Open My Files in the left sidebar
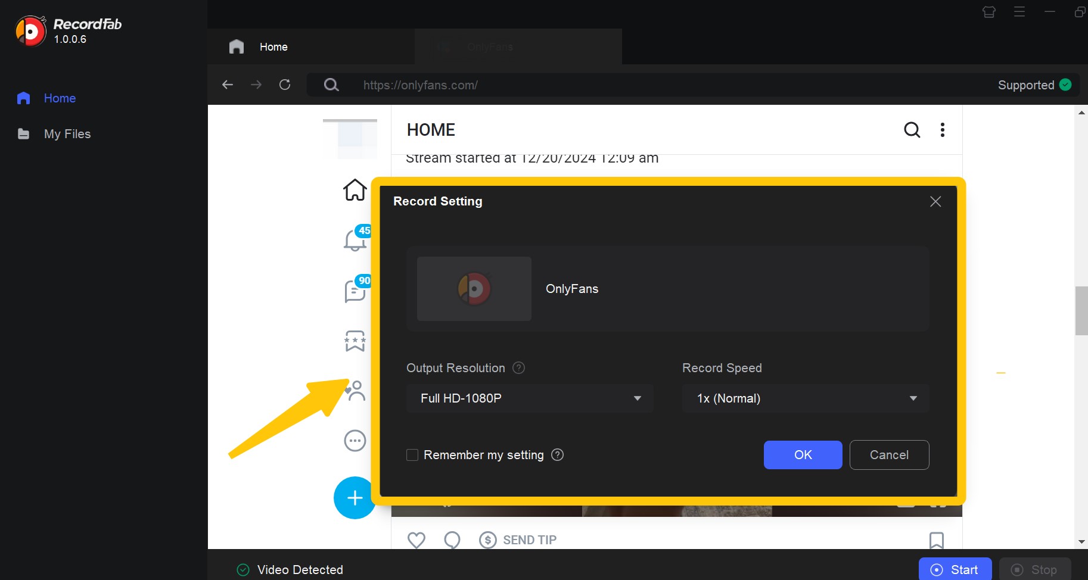 (54, 134)
